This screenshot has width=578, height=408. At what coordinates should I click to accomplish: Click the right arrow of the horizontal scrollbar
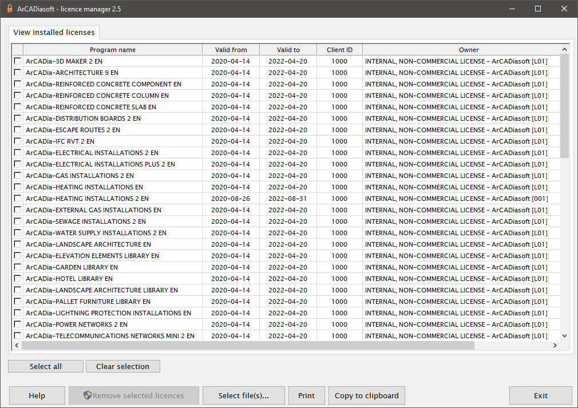point(555,345)
